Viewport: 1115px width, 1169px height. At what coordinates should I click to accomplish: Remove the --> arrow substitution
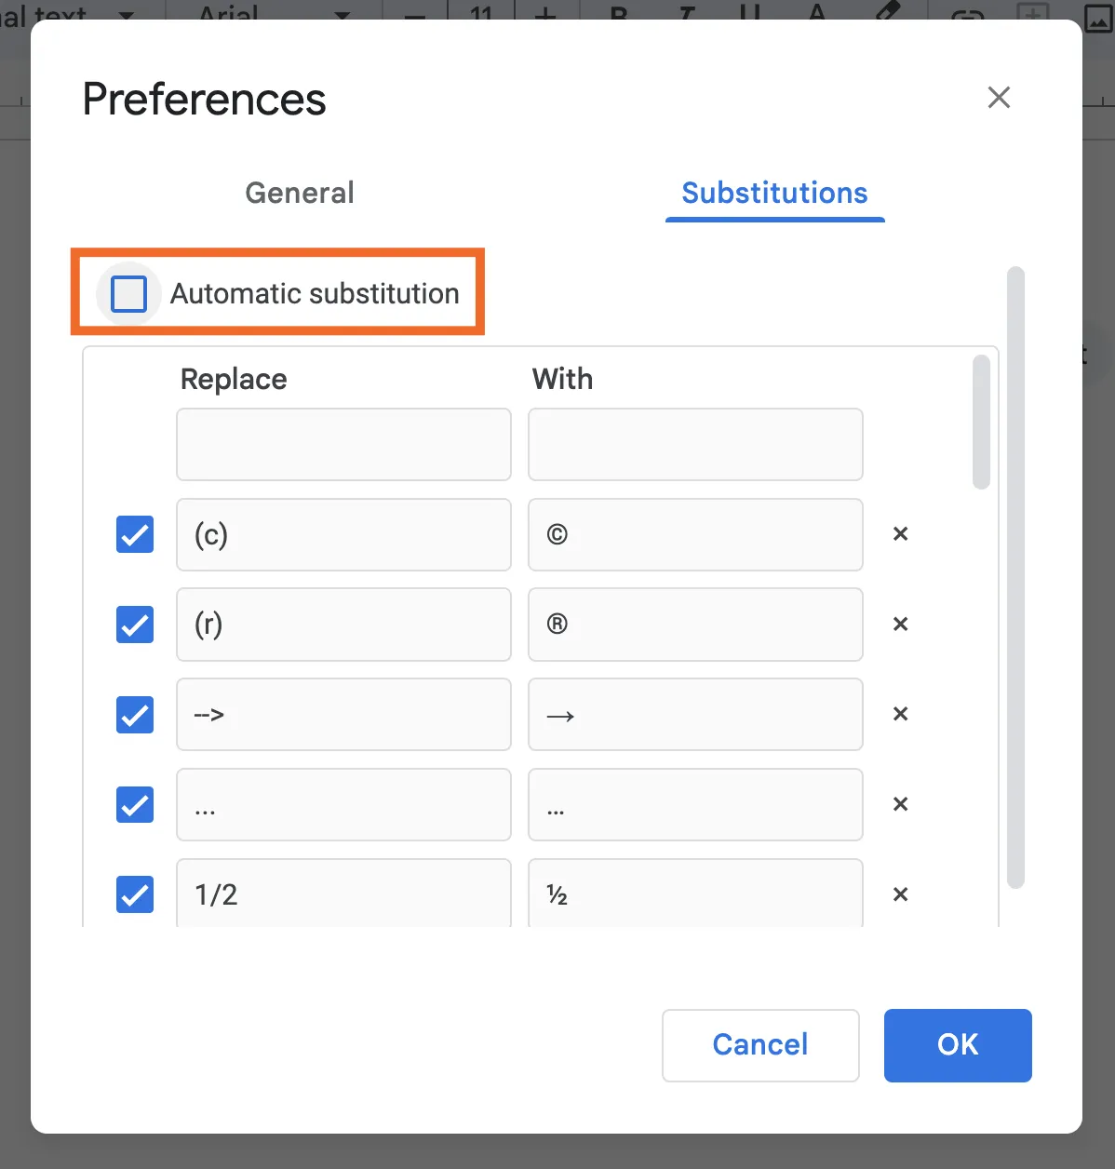pyautogui.click(x=900, y=714)
